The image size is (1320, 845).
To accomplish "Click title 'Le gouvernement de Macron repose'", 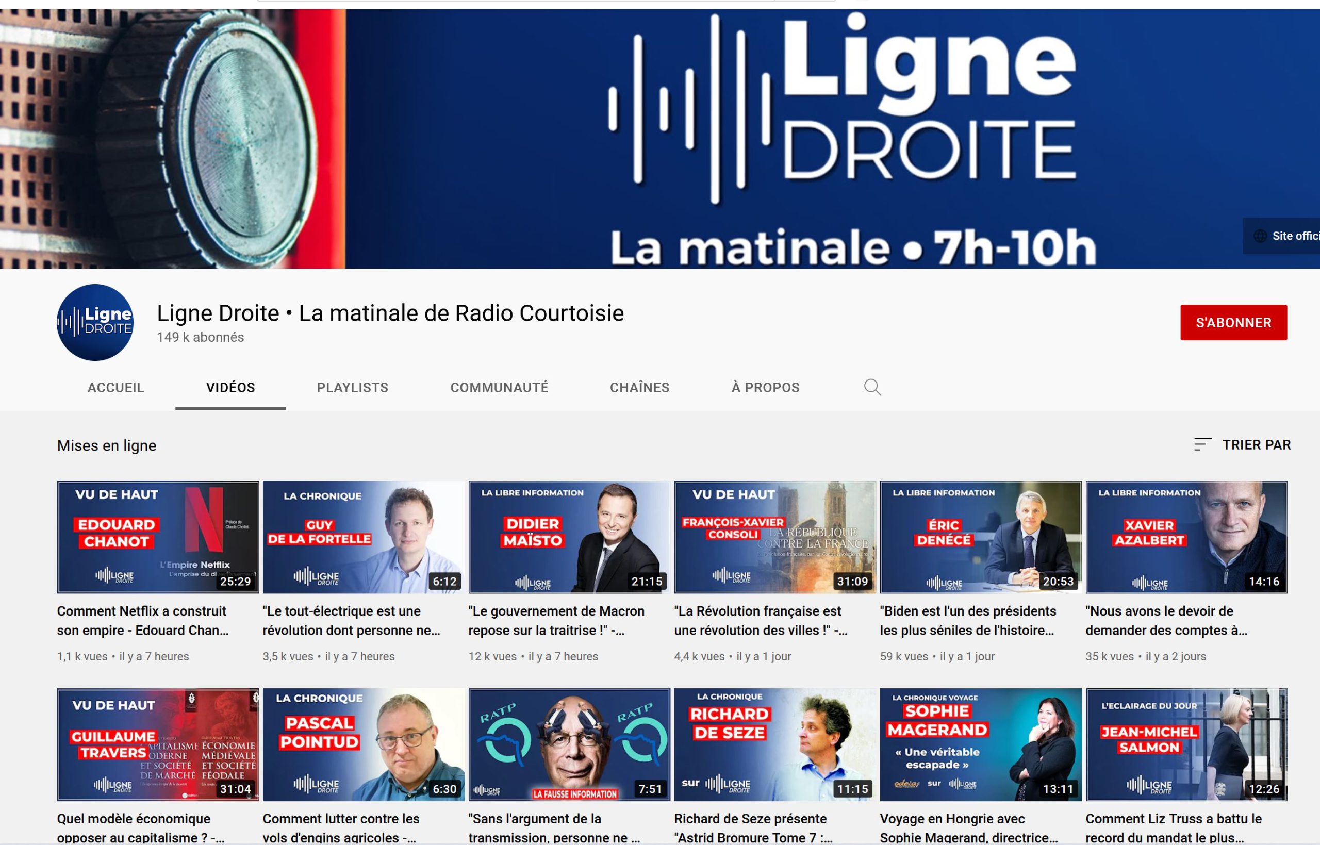I will 556,621.
